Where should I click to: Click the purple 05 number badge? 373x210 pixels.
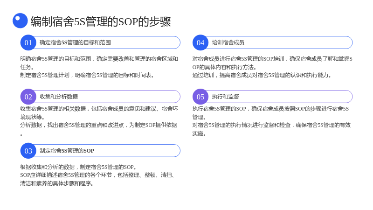pyautogui.click(x=200, y=97)
